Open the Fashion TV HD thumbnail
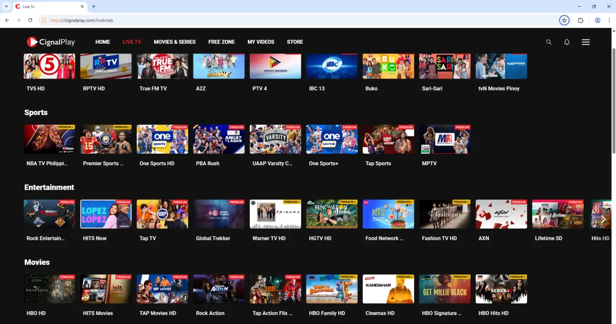The image size is (616, 324). pyautogui.click(x=445, y=214)
